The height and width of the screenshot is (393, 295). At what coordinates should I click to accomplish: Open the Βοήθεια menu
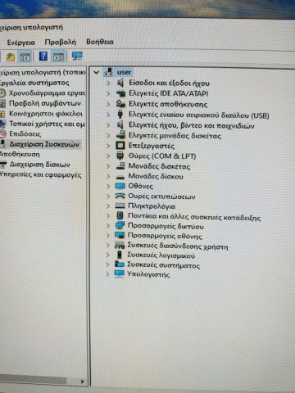100,42
